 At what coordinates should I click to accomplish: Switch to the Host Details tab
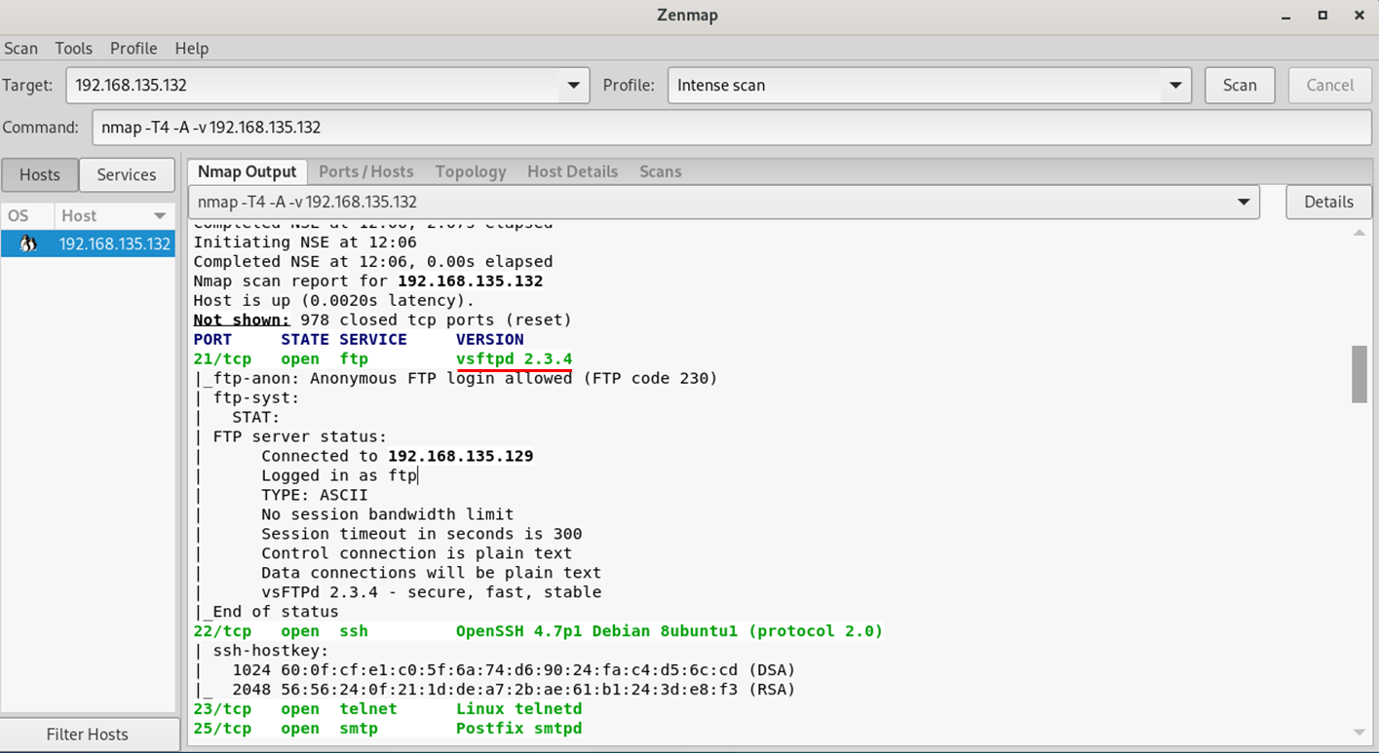tap(572, 171)
